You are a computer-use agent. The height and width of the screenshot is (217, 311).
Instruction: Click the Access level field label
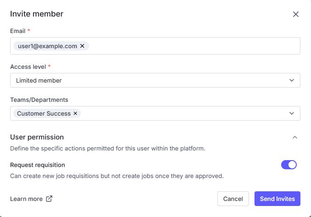point(28,67)
